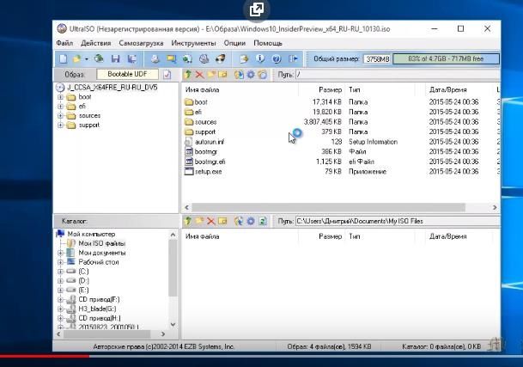Click the red X delete icon in image pane
Screen dimensions: 523x367
tap(199, 74)
